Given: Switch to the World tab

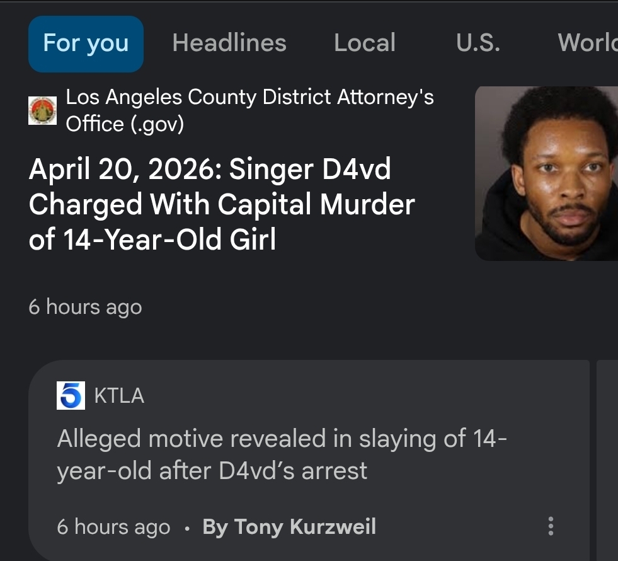Looking at the screenshot, I should click(x=587, y=43).
